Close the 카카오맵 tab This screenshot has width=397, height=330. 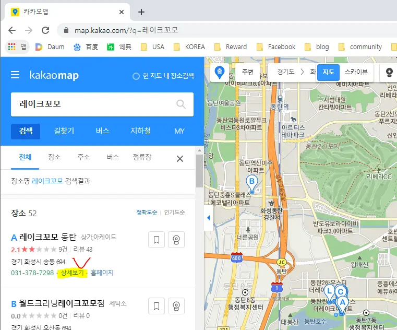coord(122,12)
